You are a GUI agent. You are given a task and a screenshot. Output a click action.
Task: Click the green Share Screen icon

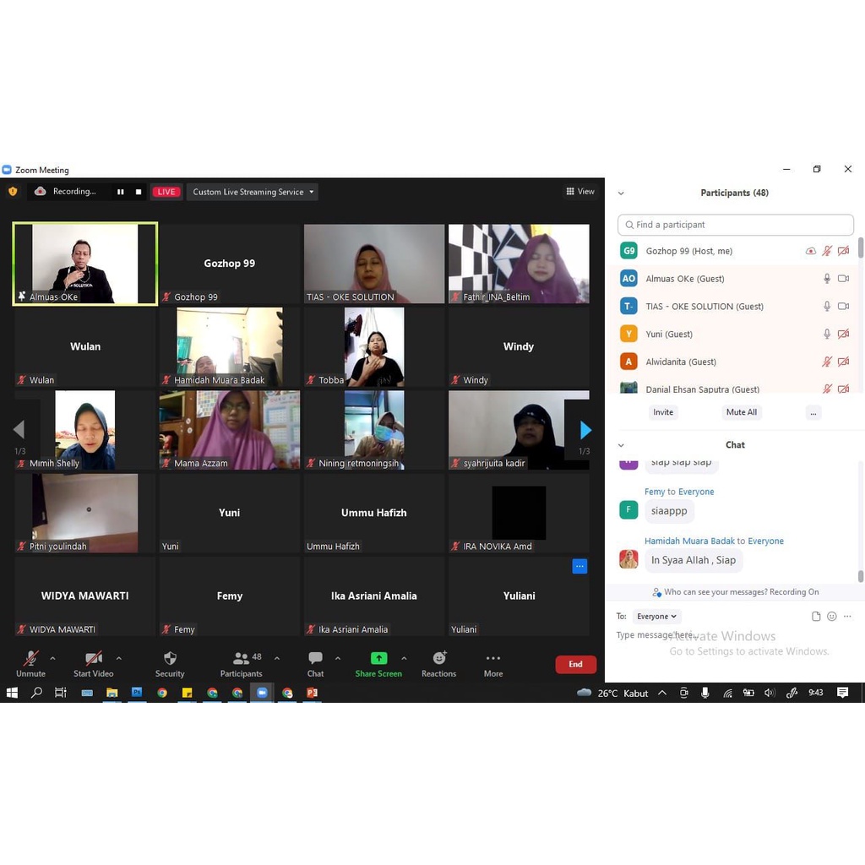[x=378, y=658]
